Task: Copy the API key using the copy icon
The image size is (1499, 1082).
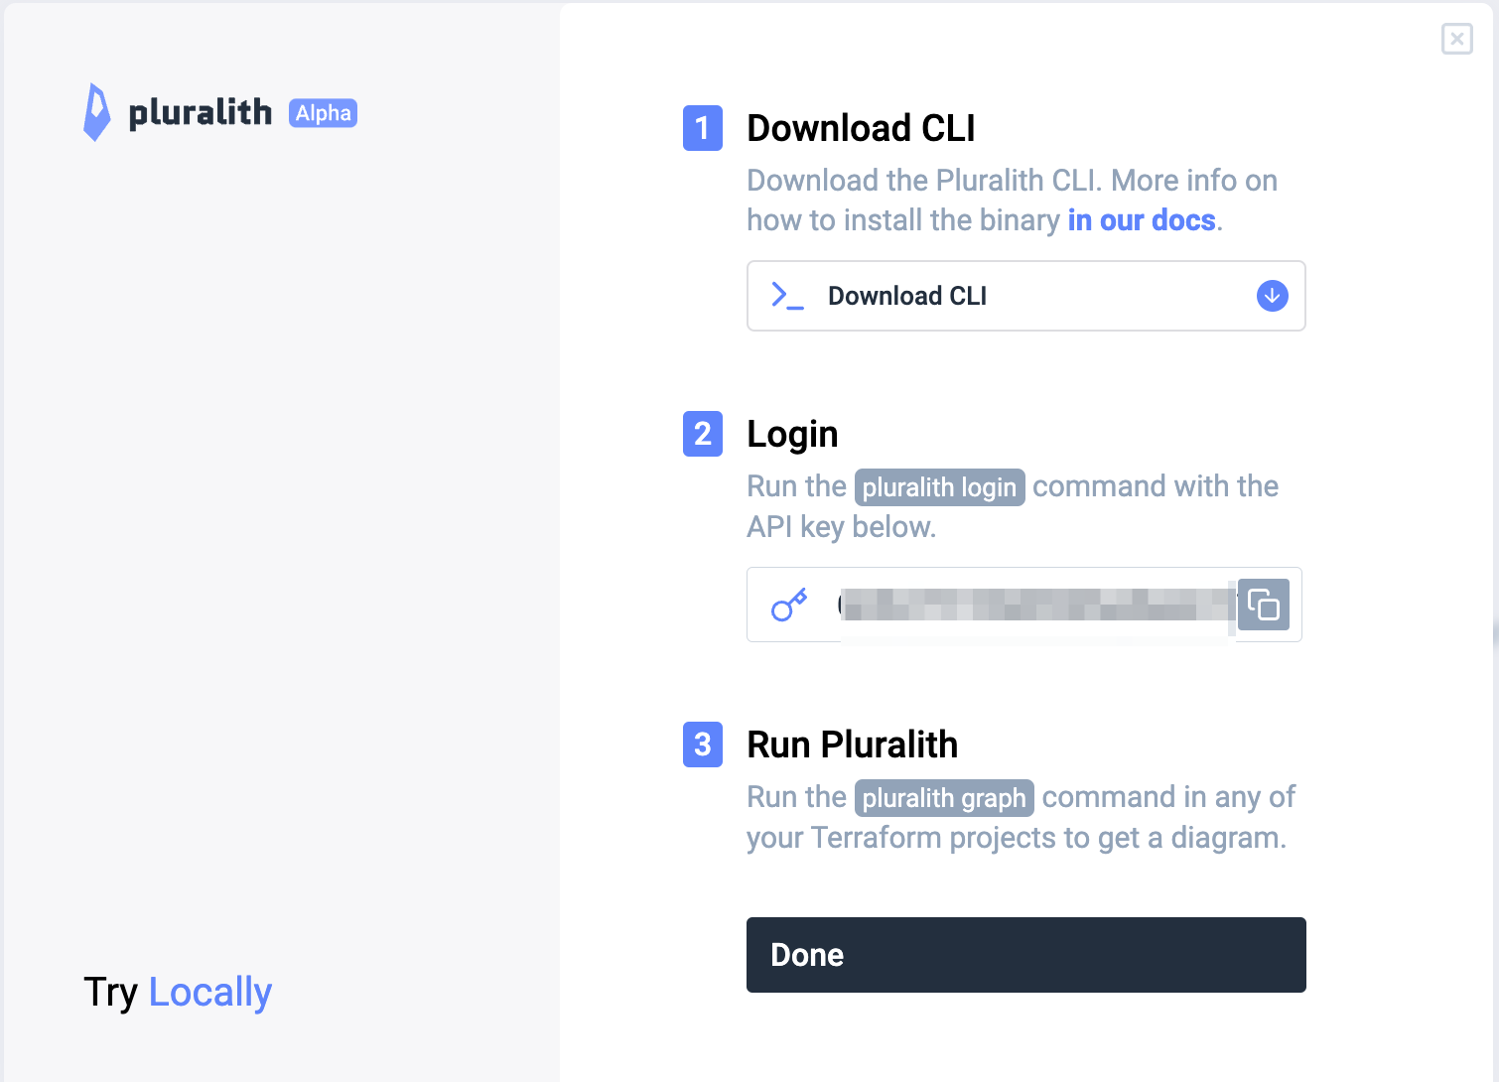Action: [x=1264, y=605]
